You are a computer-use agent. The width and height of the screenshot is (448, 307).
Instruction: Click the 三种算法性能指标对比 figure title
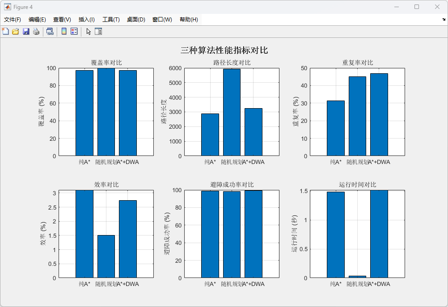(224, 50)
